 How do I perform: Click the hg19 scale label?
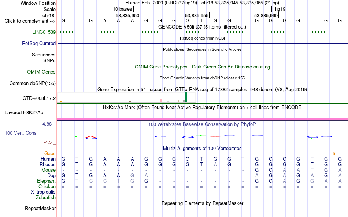click(280, 9)
